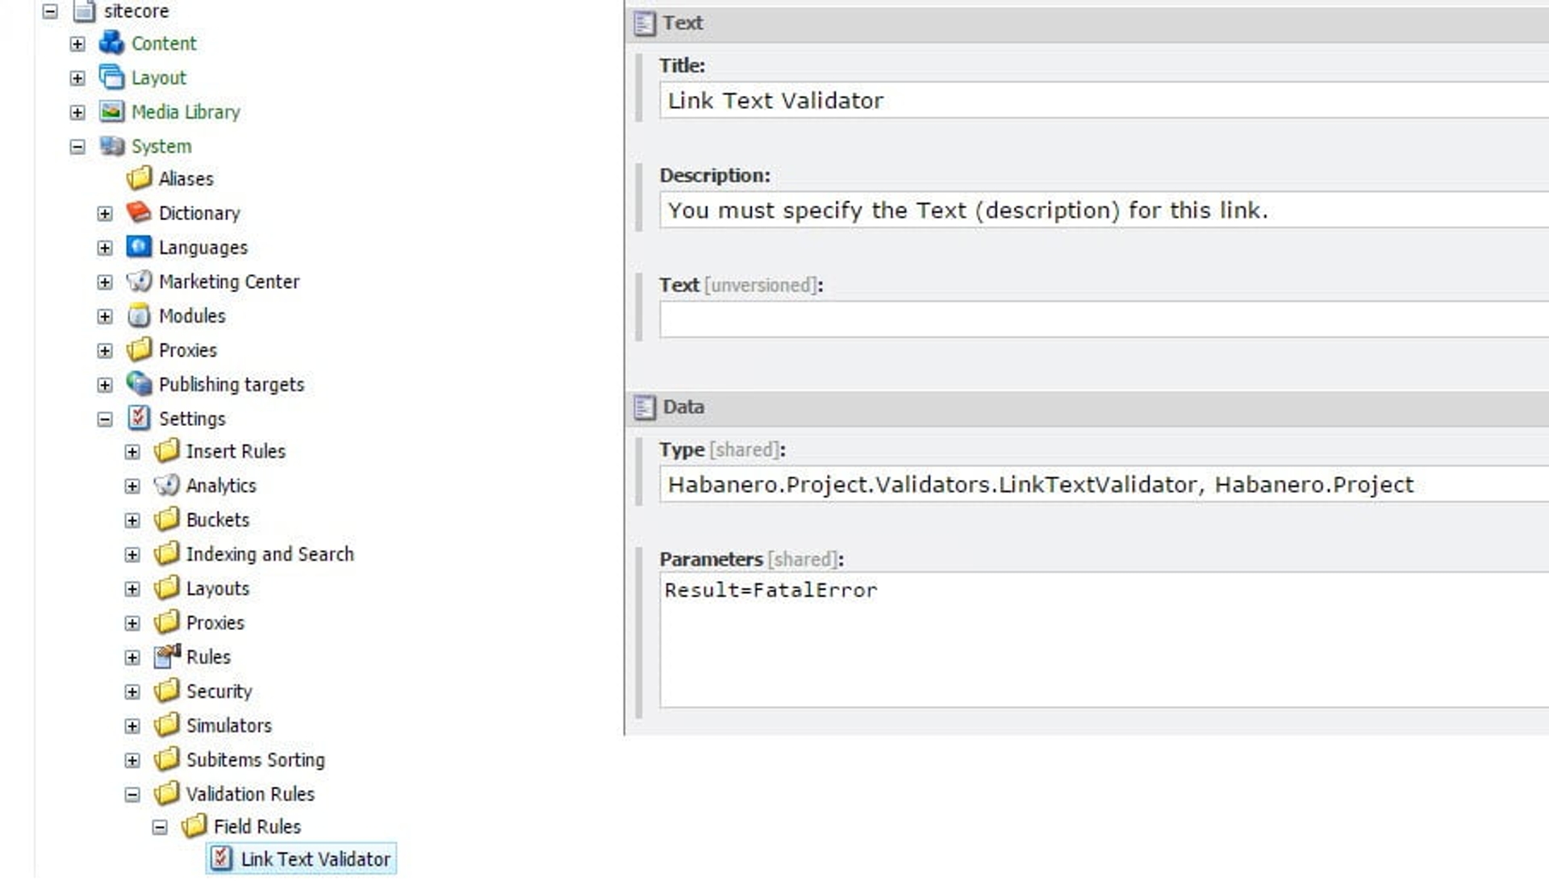Click the Data section header icon
1549x881 pixels.
click(x=644, y=407)
